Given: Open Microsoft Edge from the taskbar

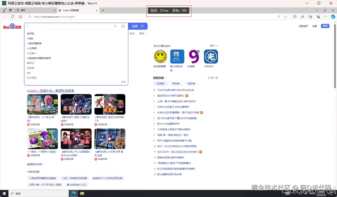Looking at the screenshot, I should (x=74, y=193).
